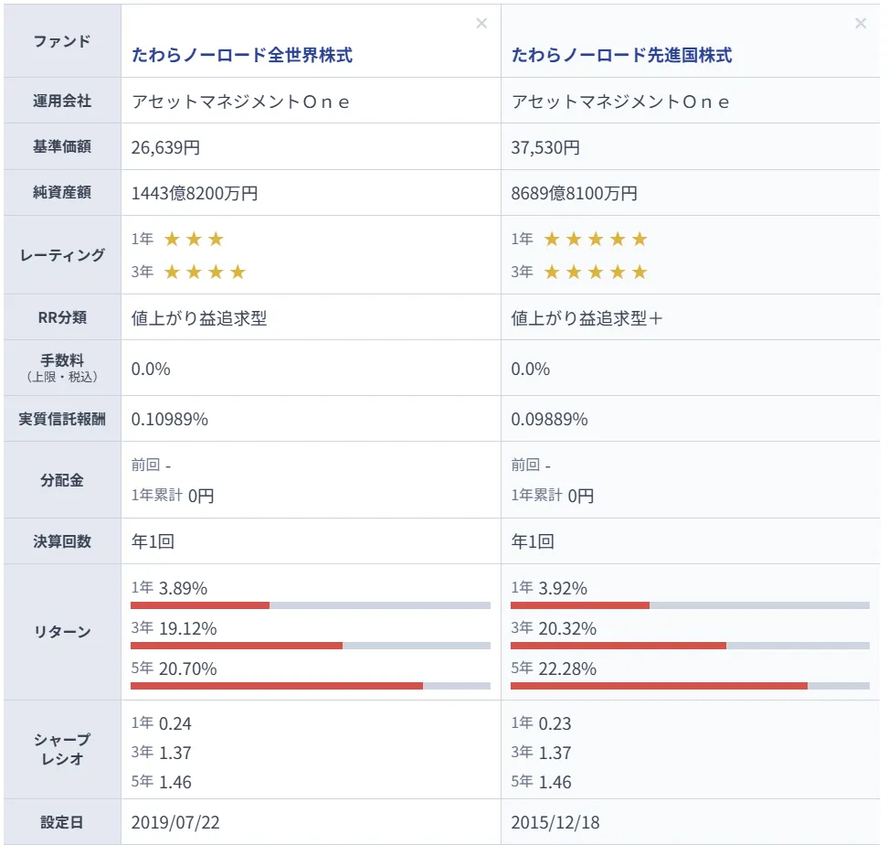Click the 0.10989% trust fee value
This screenshot has width=888, height=845.
[170, 420]
